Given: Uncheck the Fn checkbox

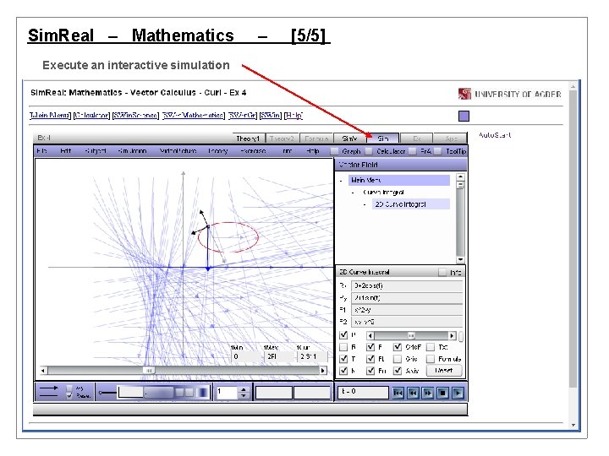Looking at the screenshot, I should coord(370,371).
